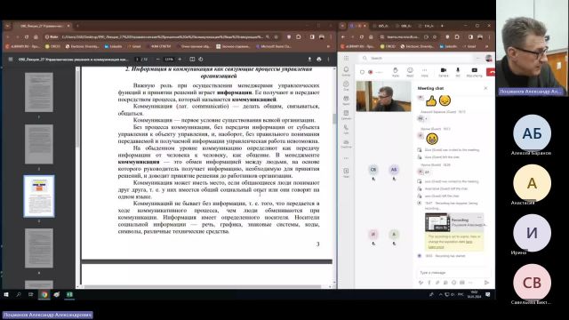Viewport: 569px width, 320px height.
Task: Open Chat in Teams sidebar
Action: tap(346, 85)
